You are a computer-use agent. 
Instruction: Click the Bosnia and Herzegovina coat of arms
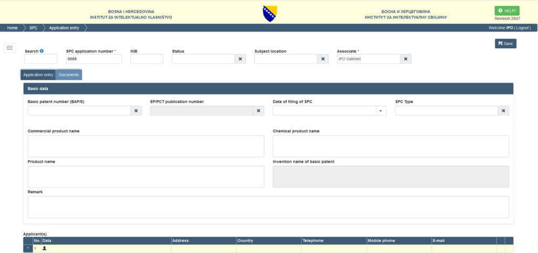coord(270,14)
